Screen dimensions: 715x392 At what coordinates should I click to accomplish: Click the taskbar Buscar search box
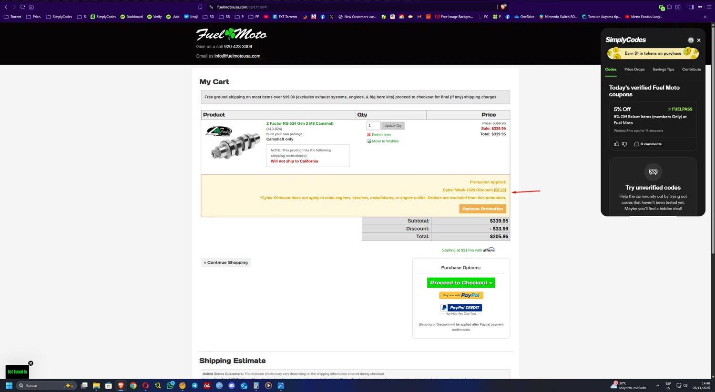coord(45,386)
